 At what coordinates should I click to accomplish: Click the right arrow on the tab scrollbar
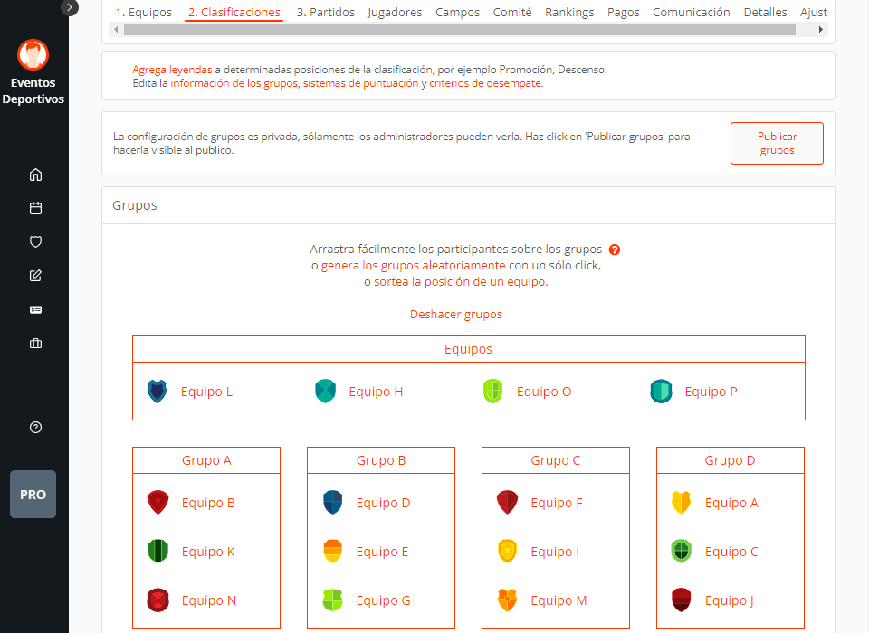click(819, 28)
